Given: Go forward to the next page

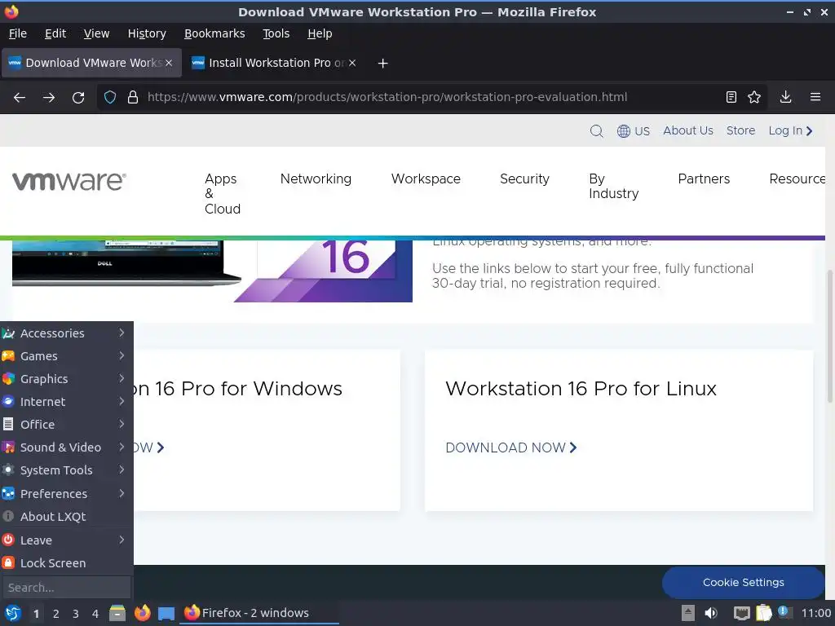Looking at the screenshot, I should point(49,98).
